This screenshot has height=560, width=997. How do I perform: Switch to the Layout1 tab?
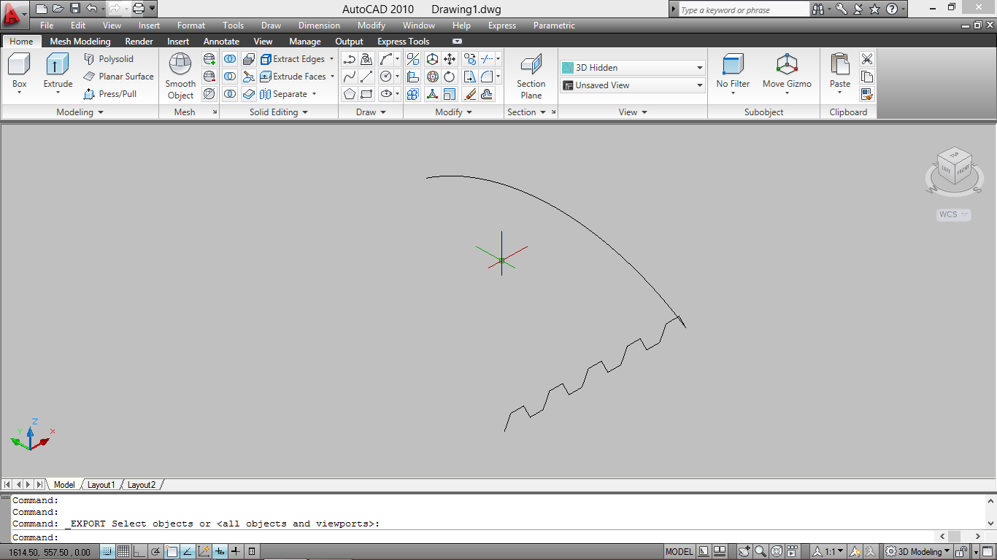click(x=101, y=485)
